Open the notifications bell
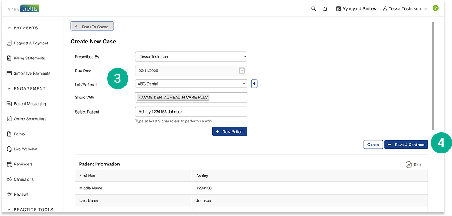The image size is (452, 216). pos(325,8)
